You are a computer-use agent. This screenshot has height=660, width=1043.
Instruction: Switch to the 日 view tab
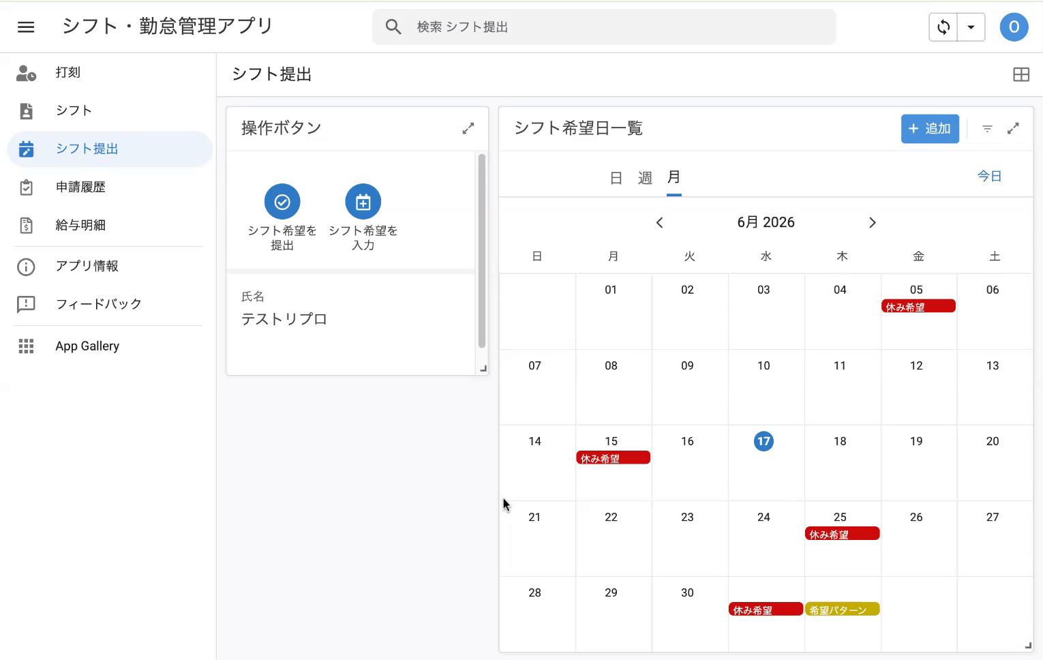(616, 178)
